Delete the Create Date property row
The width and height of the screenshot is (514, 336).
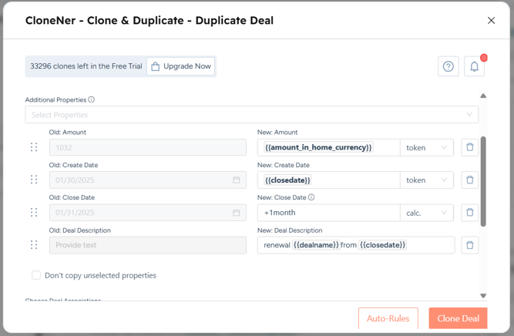pyautogui.click(x=470, y=180)
